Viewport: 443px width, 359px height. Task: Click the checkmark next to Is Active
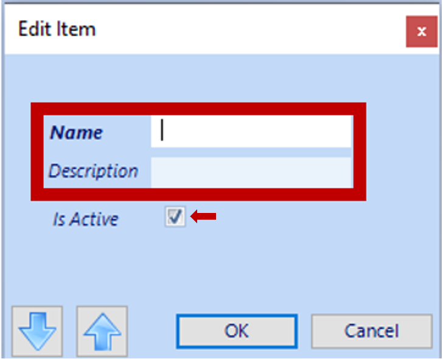175,217
